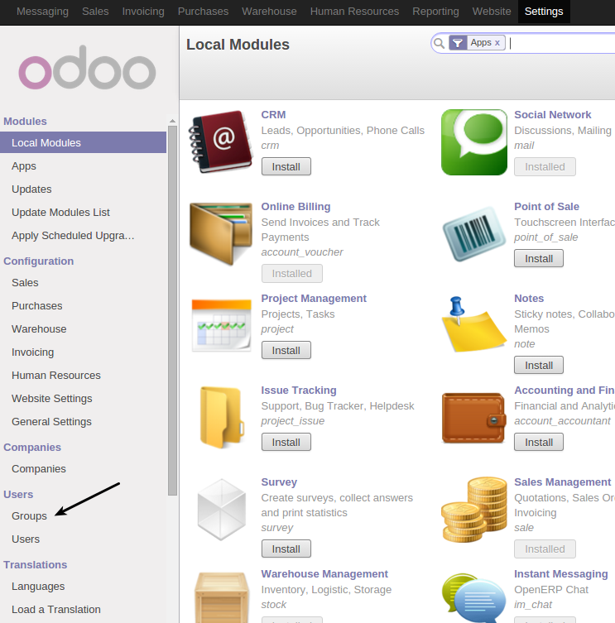Open Purchases under Configuration
The width and height of the screenshot is (615, 623).
pyautogui.click(x=37, y=306)
